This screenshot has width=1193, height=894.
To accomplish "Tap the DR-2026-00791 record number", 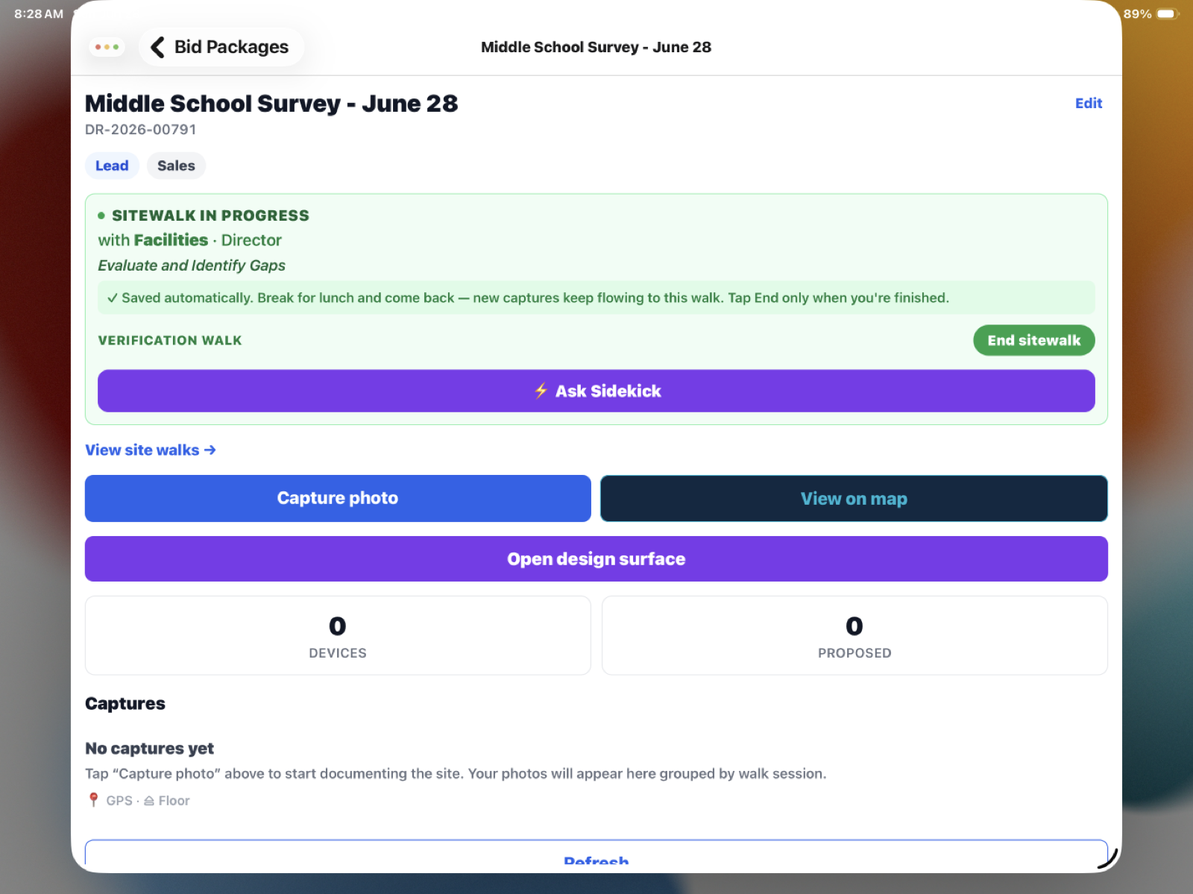I will (x=141, y=130).
